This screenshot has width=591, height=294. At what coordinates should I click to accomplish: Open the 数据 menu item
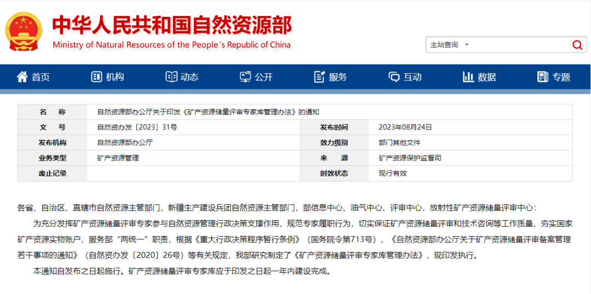[479, 77]
